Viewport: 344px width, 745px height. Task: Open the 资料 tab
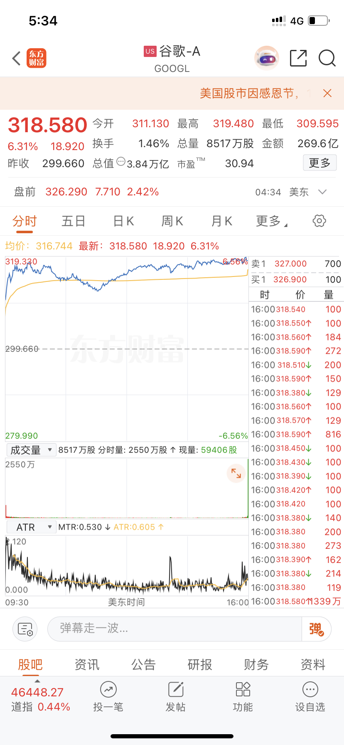pos(313,664)
